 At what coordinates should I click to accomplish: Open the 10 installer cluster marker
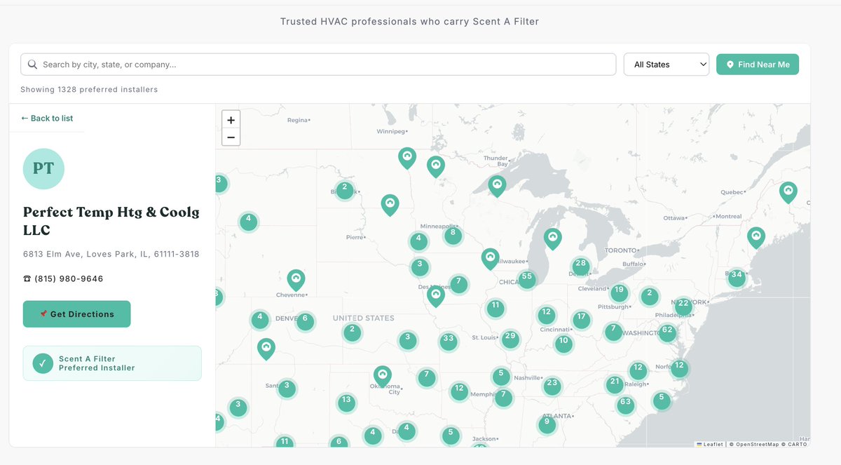point(563,344)
